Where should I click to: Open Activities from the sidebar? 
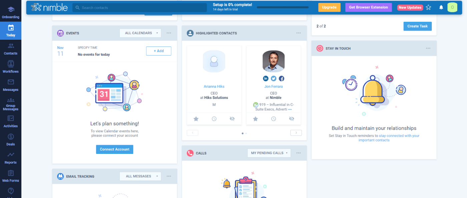[11, 122]
